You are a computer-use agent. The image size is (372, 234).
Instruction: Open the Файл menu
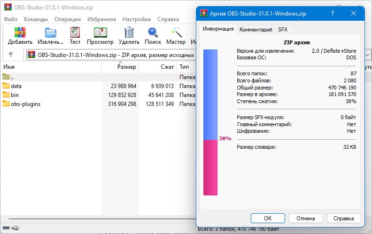(10, 19)
